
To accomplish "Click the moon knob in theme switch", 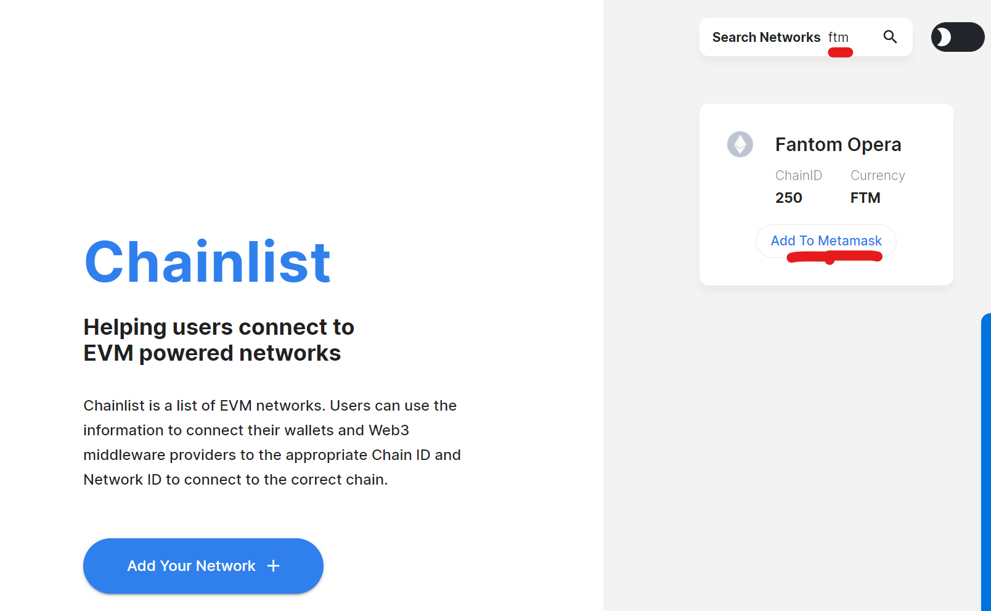I will [x=941, y=37].
